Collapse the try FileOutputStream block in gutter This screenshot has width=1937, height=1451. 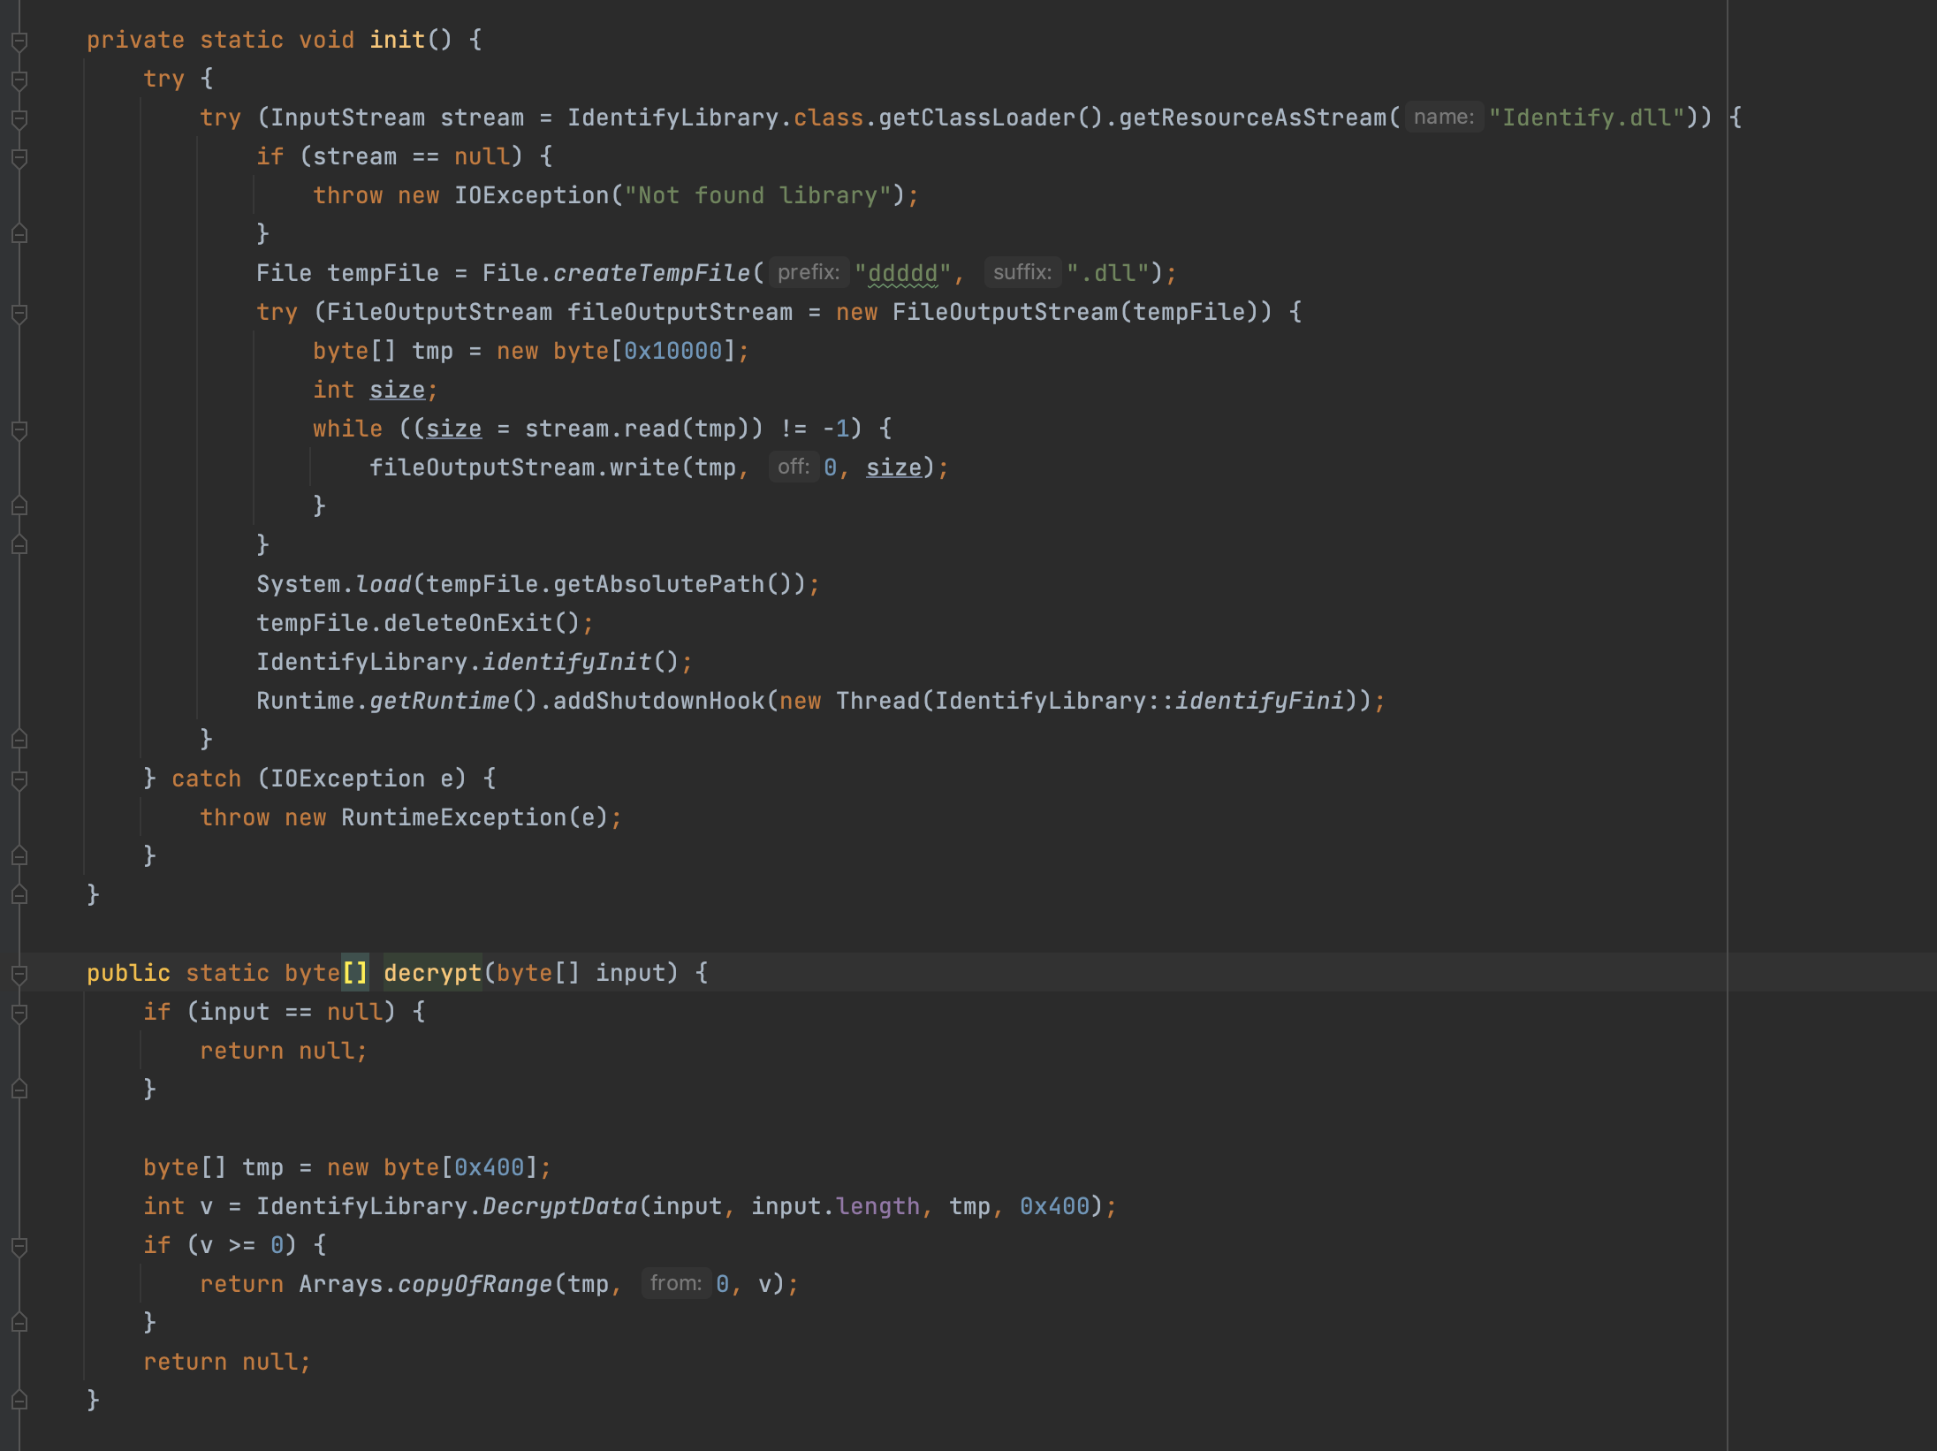(x=19, y=313)
